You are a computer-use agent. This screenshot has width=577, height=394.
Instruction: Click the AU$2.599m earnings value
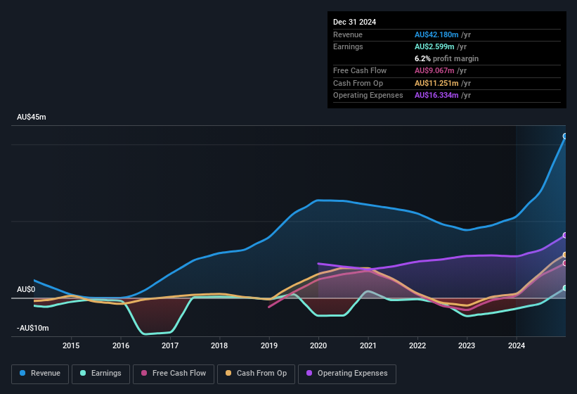coord(434,46)
